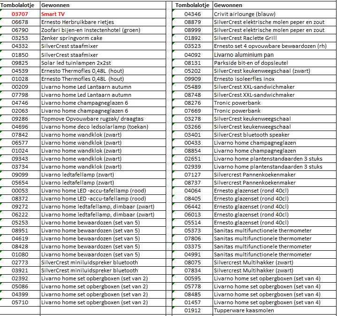
Task: Click 'SilverCrest Raclette Grill'
Action: (x=245, y=38)
